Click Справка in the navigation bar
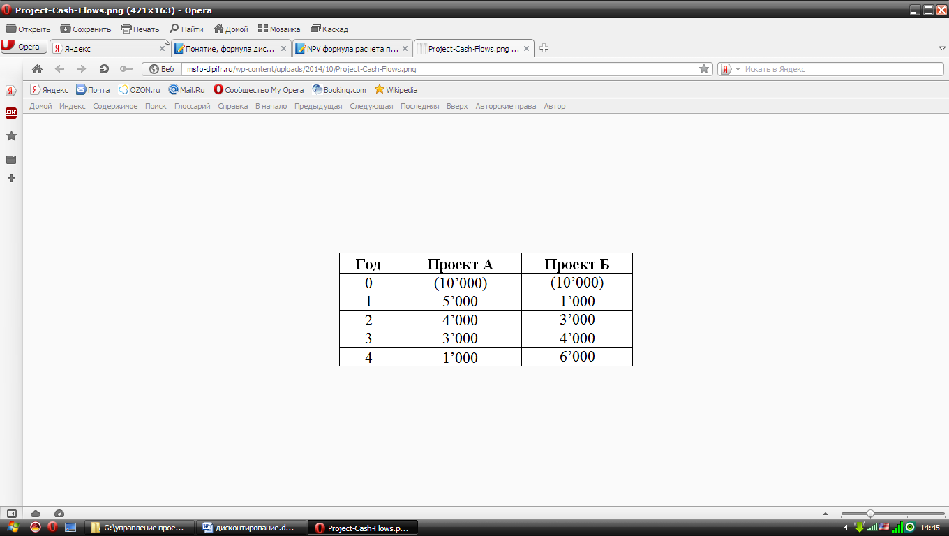The width and height of the screenshot is (949, 536). pyautogui.click(x=232, y=106)
